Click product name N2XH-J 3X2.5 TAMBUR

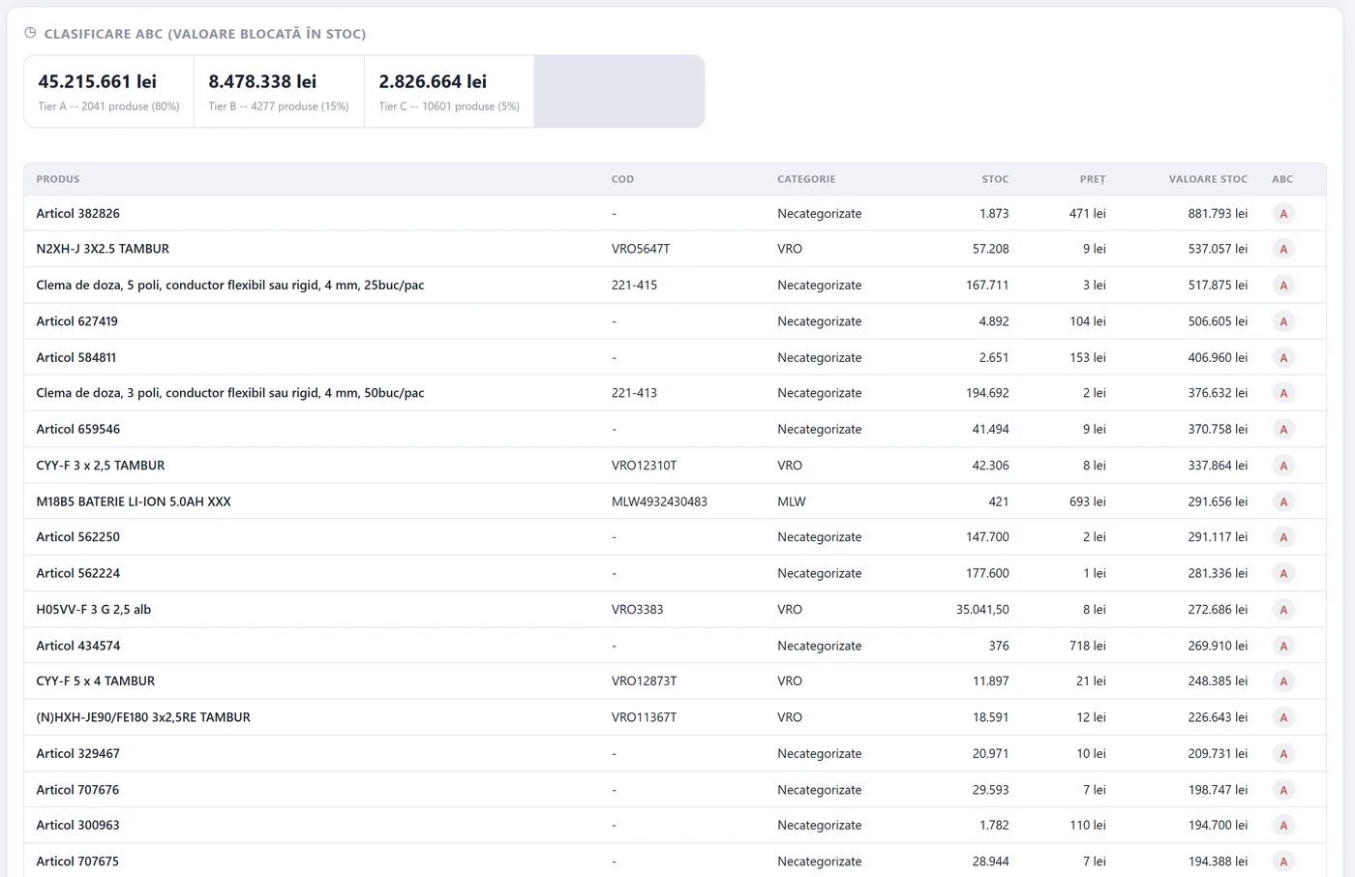[x=103, y=249]
